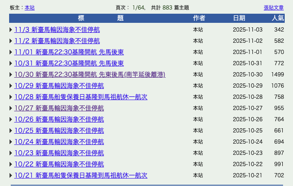The width and height of the screenshot is (293, 186).
Task: Expand the triangle beside 11/01 post
Action: (x=11, y=52)
